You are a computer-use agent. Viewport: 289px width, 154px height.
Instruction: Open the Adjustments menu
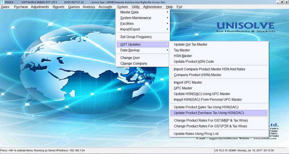pyautogui.click(x=40, y=7)
